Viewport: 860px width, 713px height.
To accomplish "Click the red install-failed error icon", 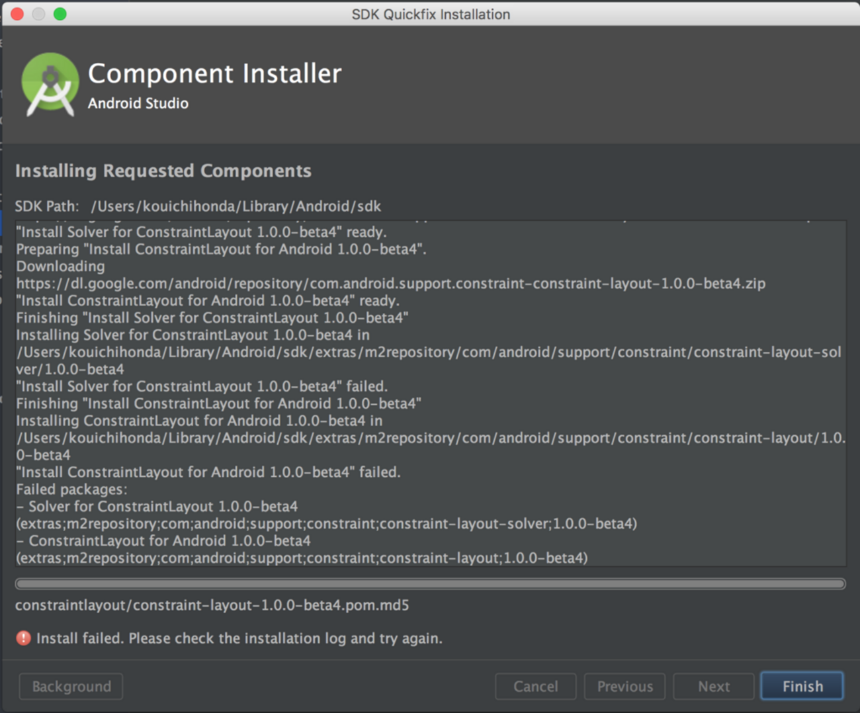I will tap(24, 638).
